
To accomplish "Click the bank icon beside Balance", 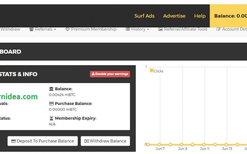I will coord(51,89).
